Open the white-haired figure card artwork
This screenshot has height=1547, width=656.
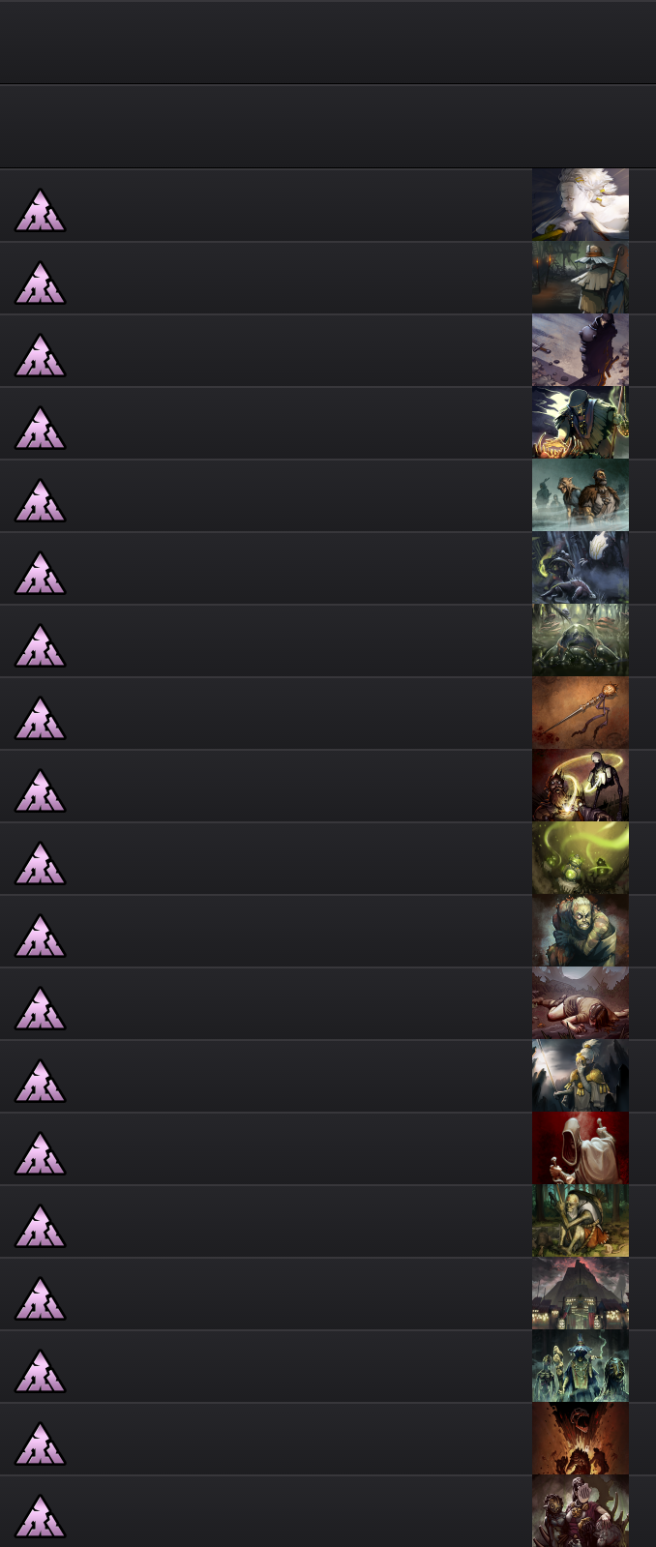(x=581, y=205)
